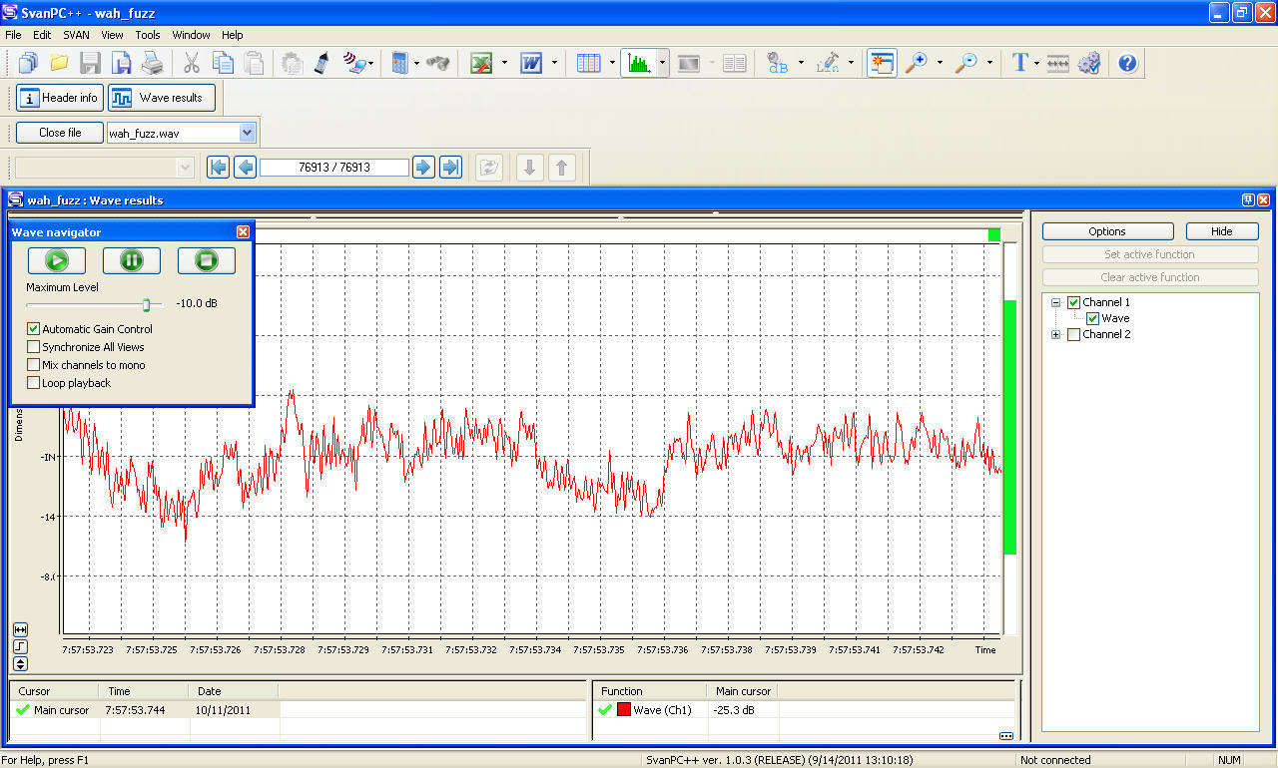
Task: Click the zoom out magnifier icon
Action: [965, 63]
